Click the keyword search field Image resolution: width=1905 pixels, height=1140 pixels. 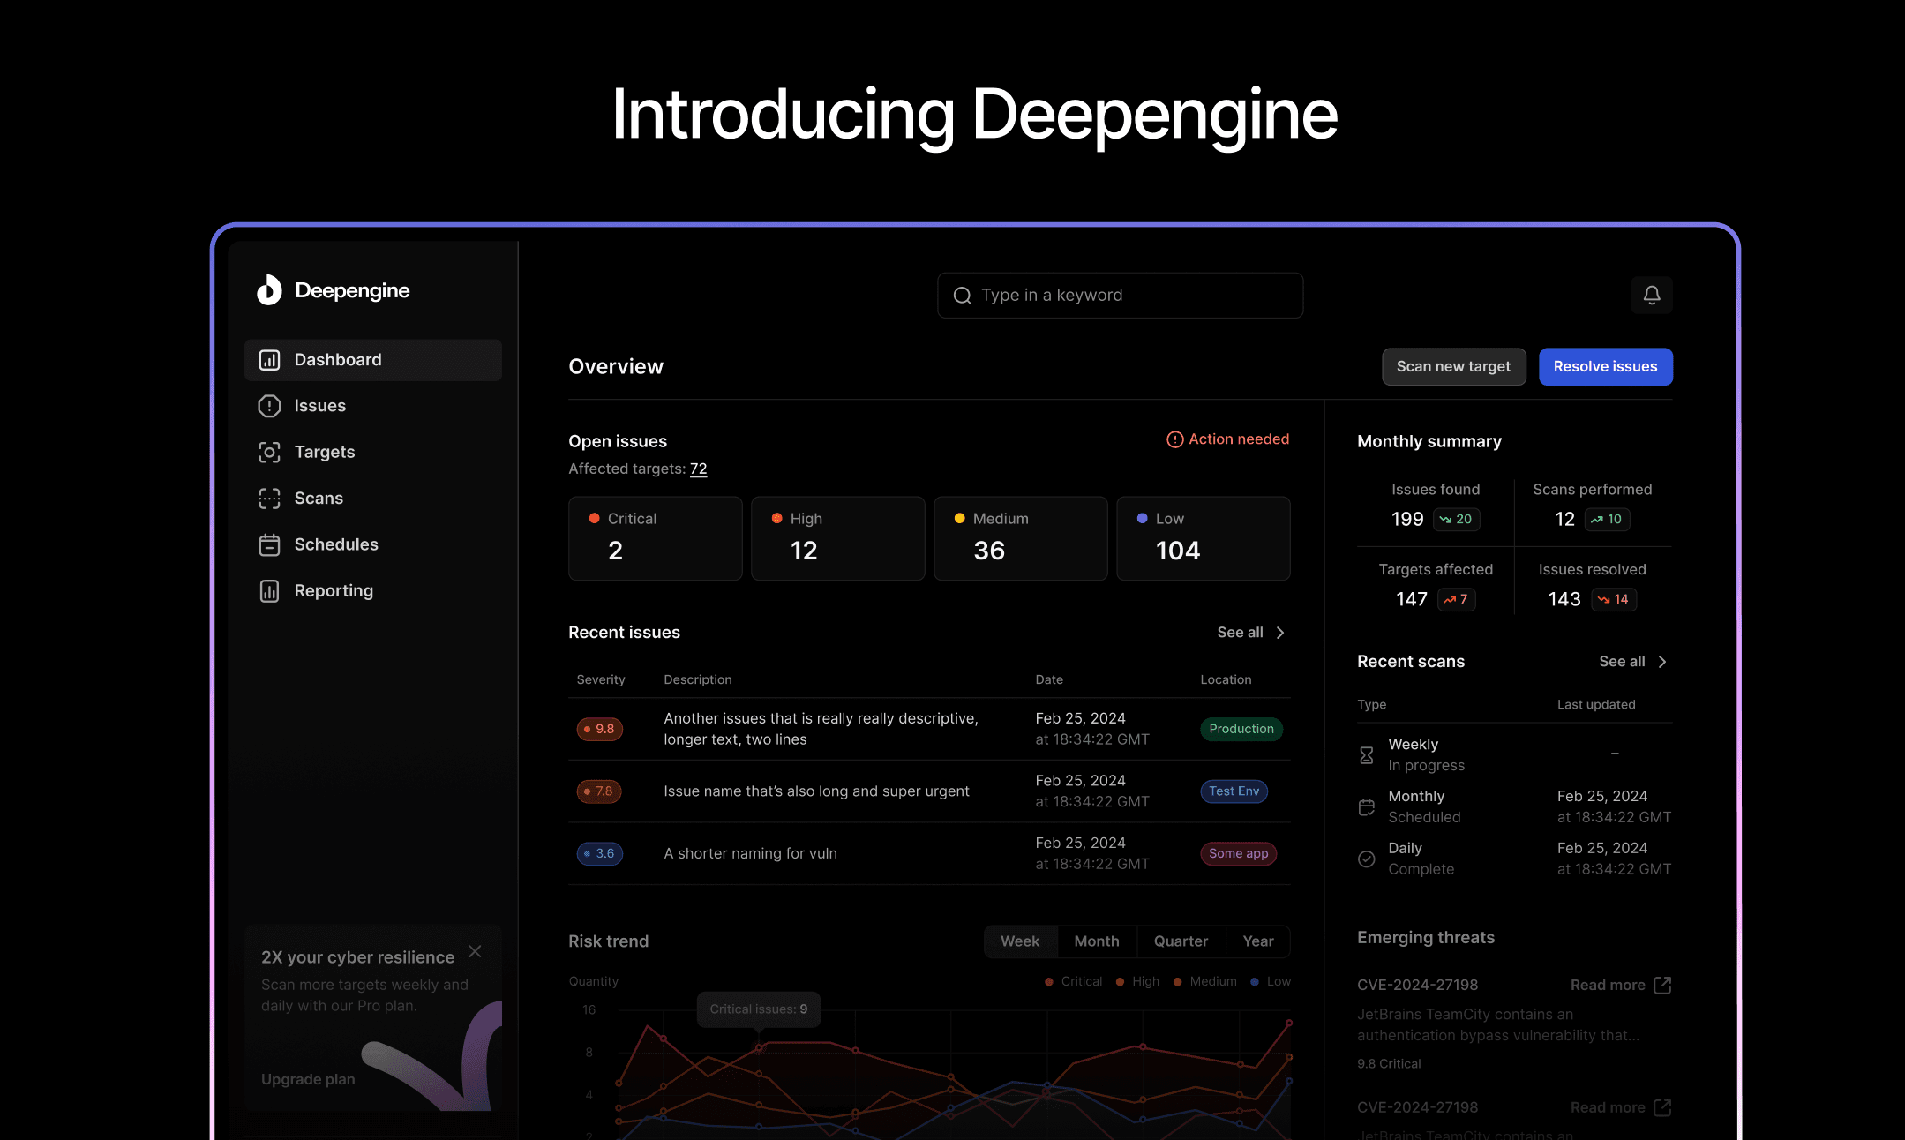1119,295
